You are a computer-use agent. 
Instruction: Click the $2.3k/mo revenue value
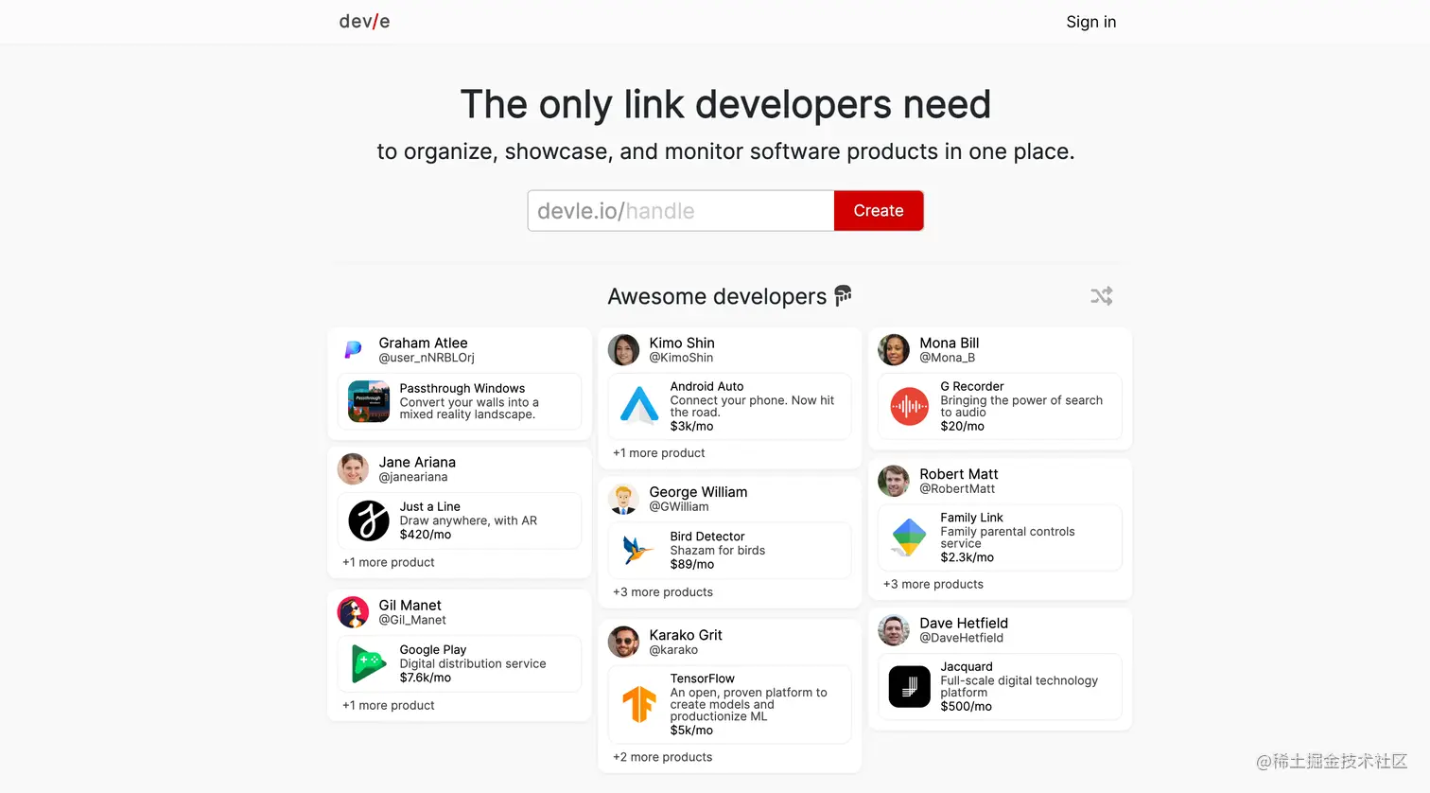coord(968,557)
